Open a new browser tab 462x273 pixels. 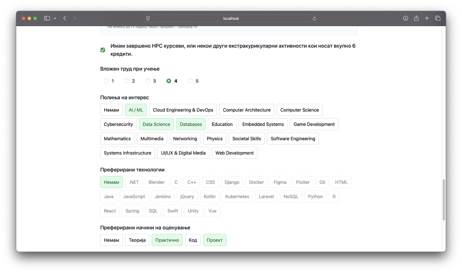pos(427,18)
